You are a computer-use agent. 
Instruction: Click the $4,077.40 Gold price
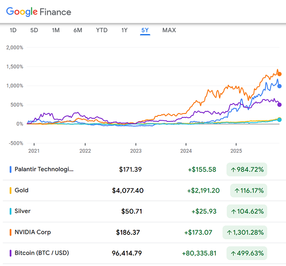click(x=128, y=191)
